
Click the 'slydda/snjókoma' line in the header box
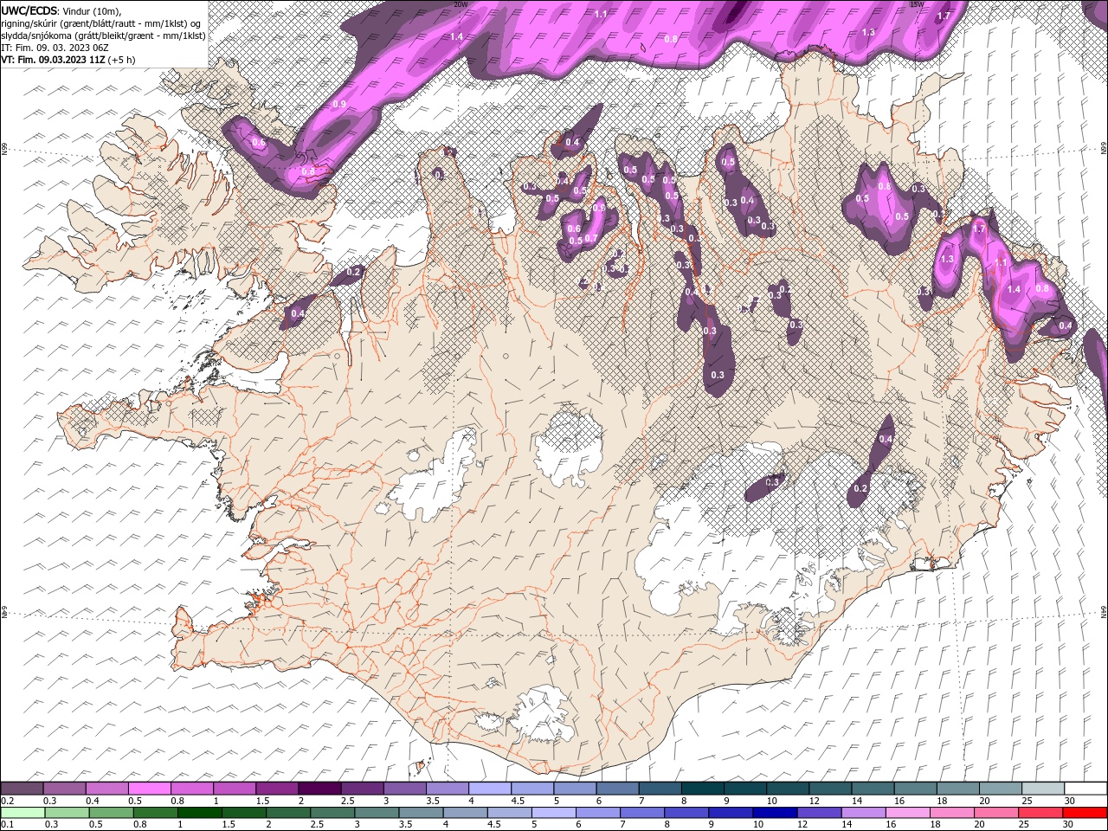(103, 35)
